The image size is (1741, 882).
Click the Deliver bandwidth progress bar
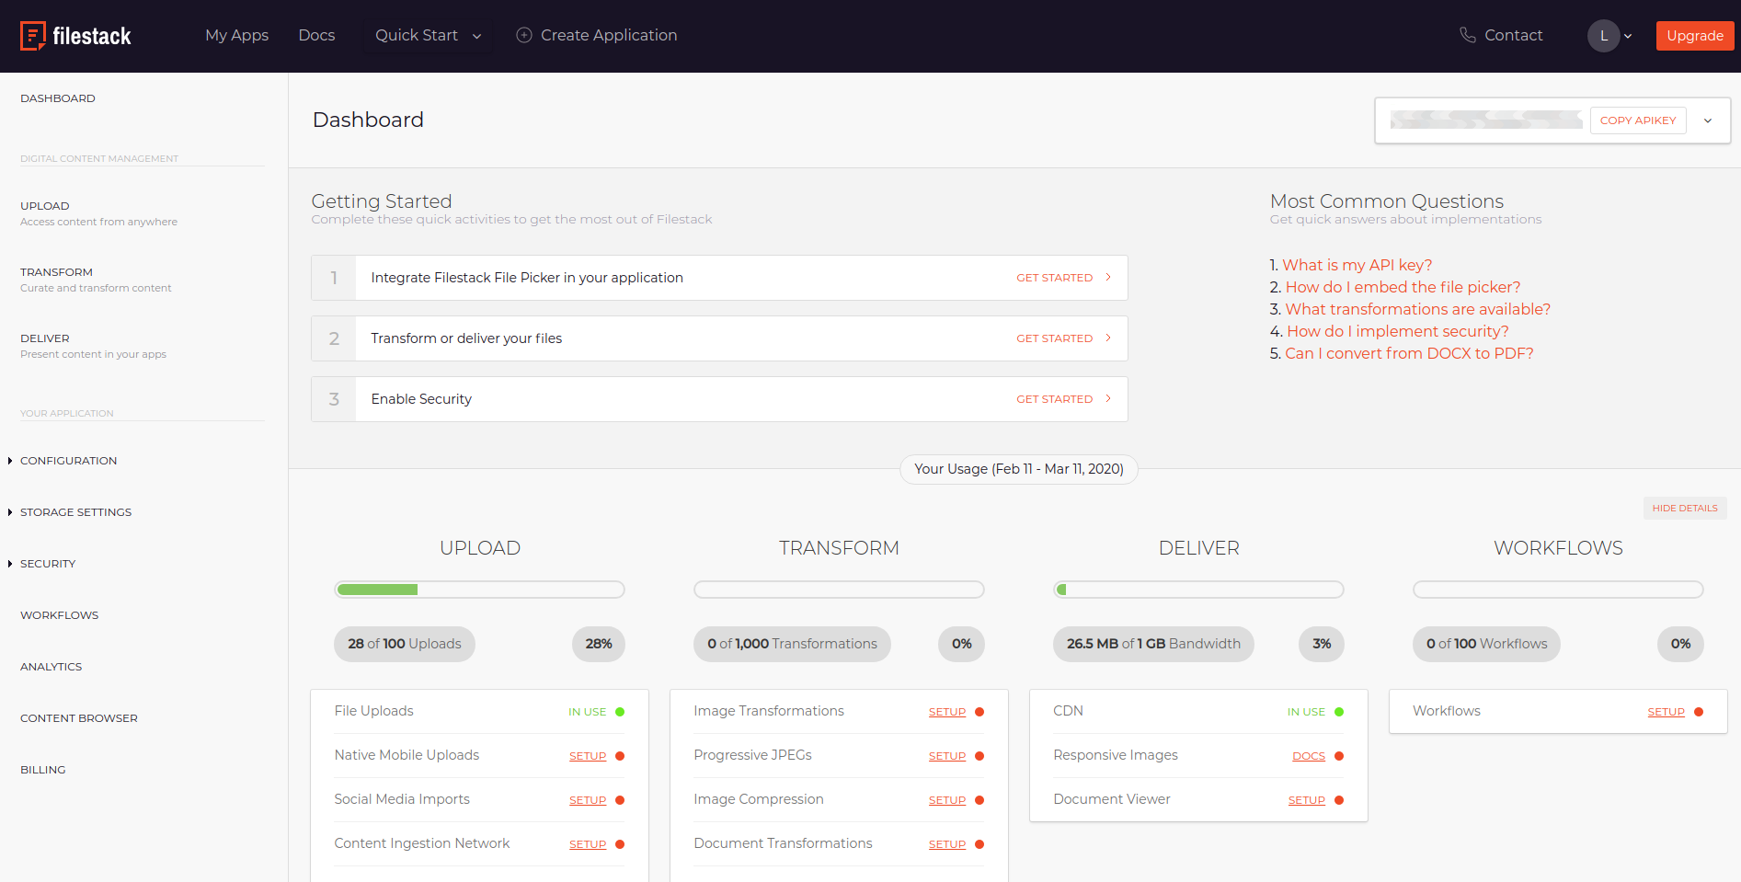tap(1198, 590)
